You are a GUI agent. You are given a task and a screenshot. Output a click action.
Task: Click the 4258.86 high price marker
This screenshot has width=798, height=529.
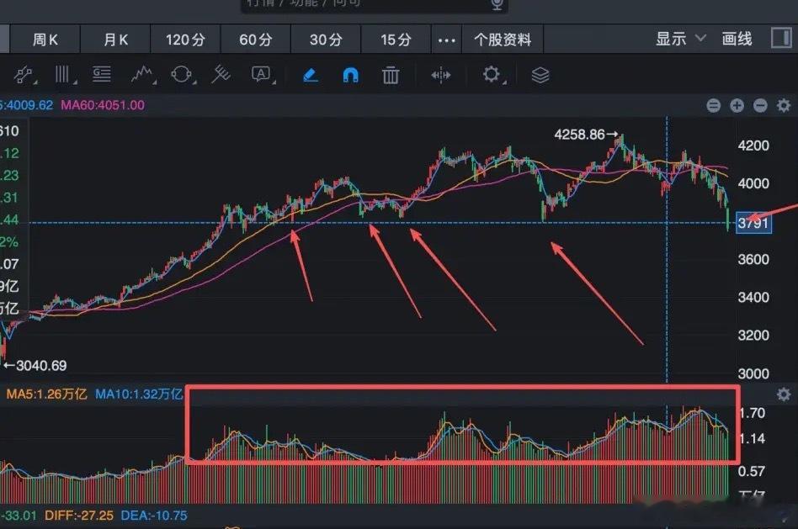coord(586,135)
